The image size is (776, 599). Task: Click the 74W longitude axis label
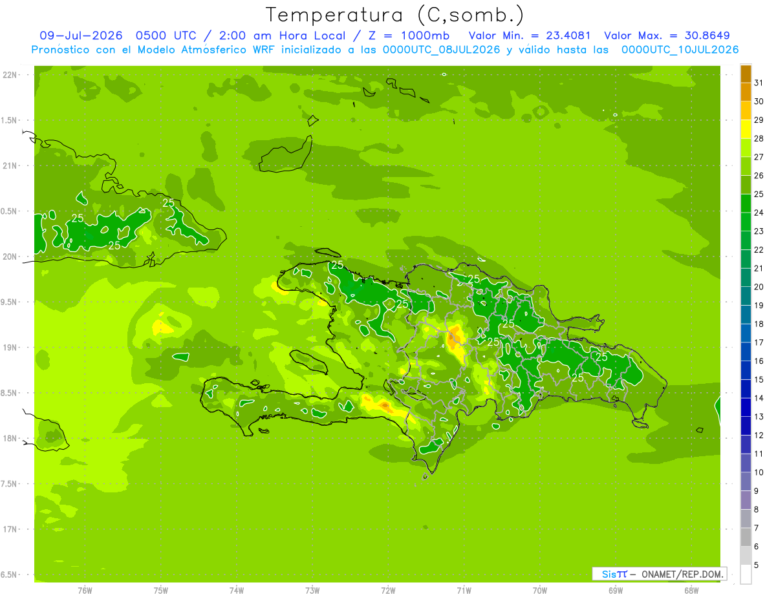click(237, 590)
